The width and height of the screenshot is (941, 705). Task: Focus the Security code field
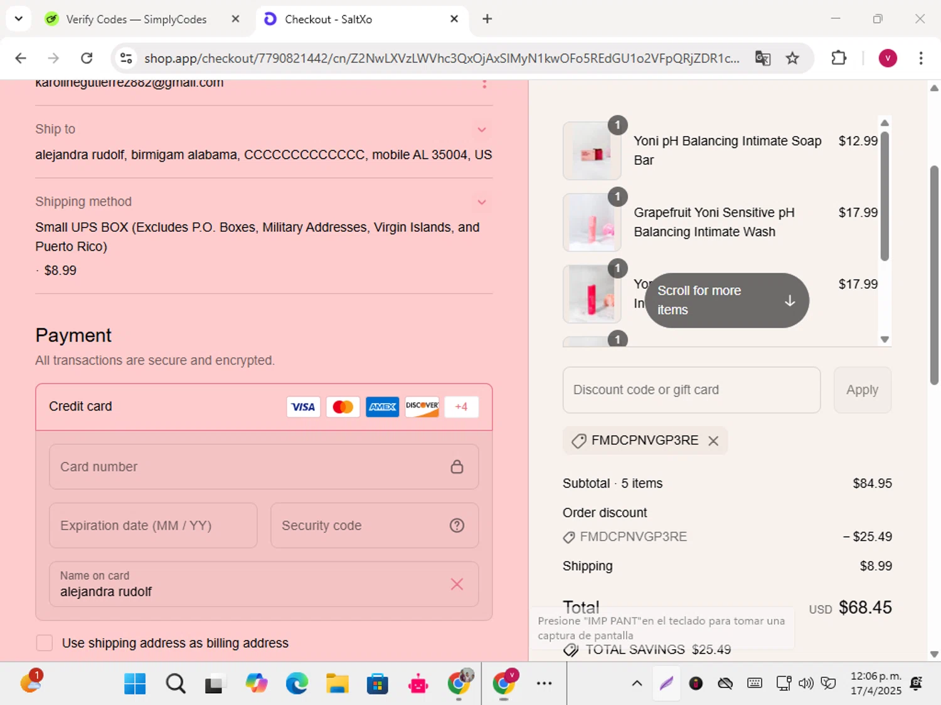(x=375, y=525)
